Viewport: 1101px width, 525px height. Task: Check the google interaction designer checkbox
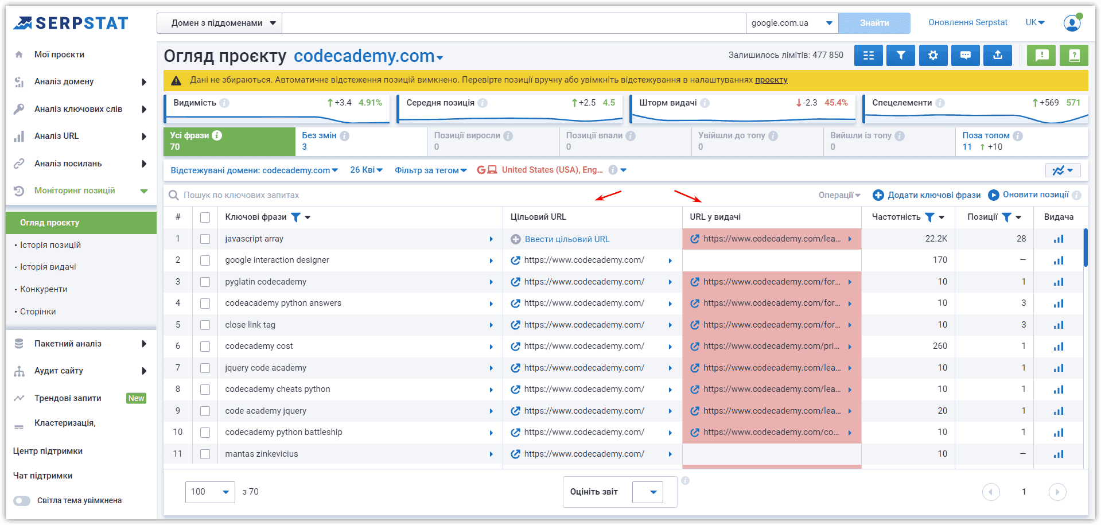(205, 260)
